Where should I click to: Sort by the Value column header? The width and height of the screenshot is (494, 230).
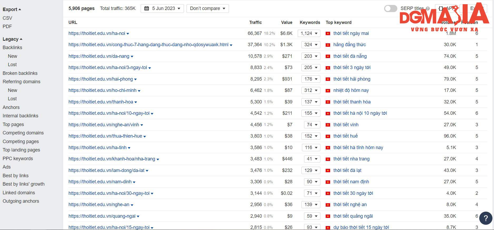(287, 22)
